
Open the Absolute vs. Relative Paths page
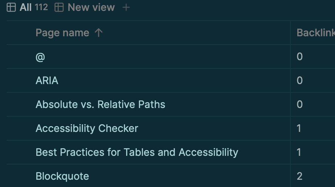(x=100, y=104)
